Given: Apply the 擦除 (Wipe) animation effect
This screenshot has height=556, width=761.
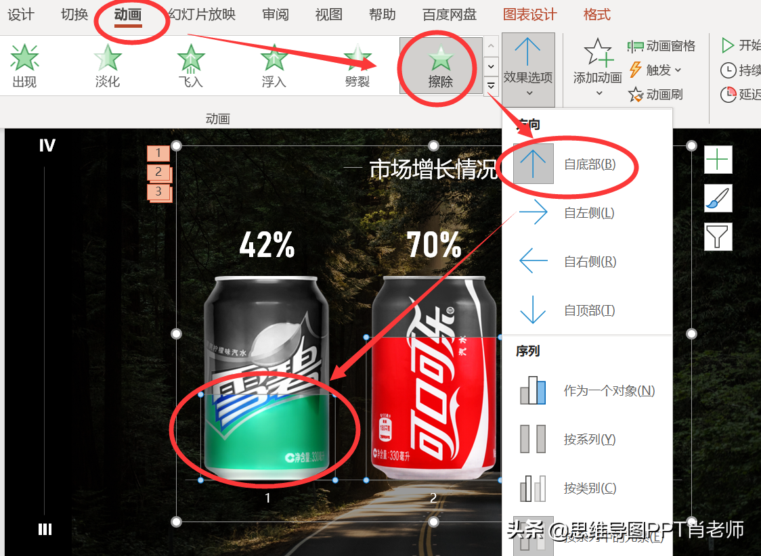Looking at the screenshot, I should coord(441,66).
